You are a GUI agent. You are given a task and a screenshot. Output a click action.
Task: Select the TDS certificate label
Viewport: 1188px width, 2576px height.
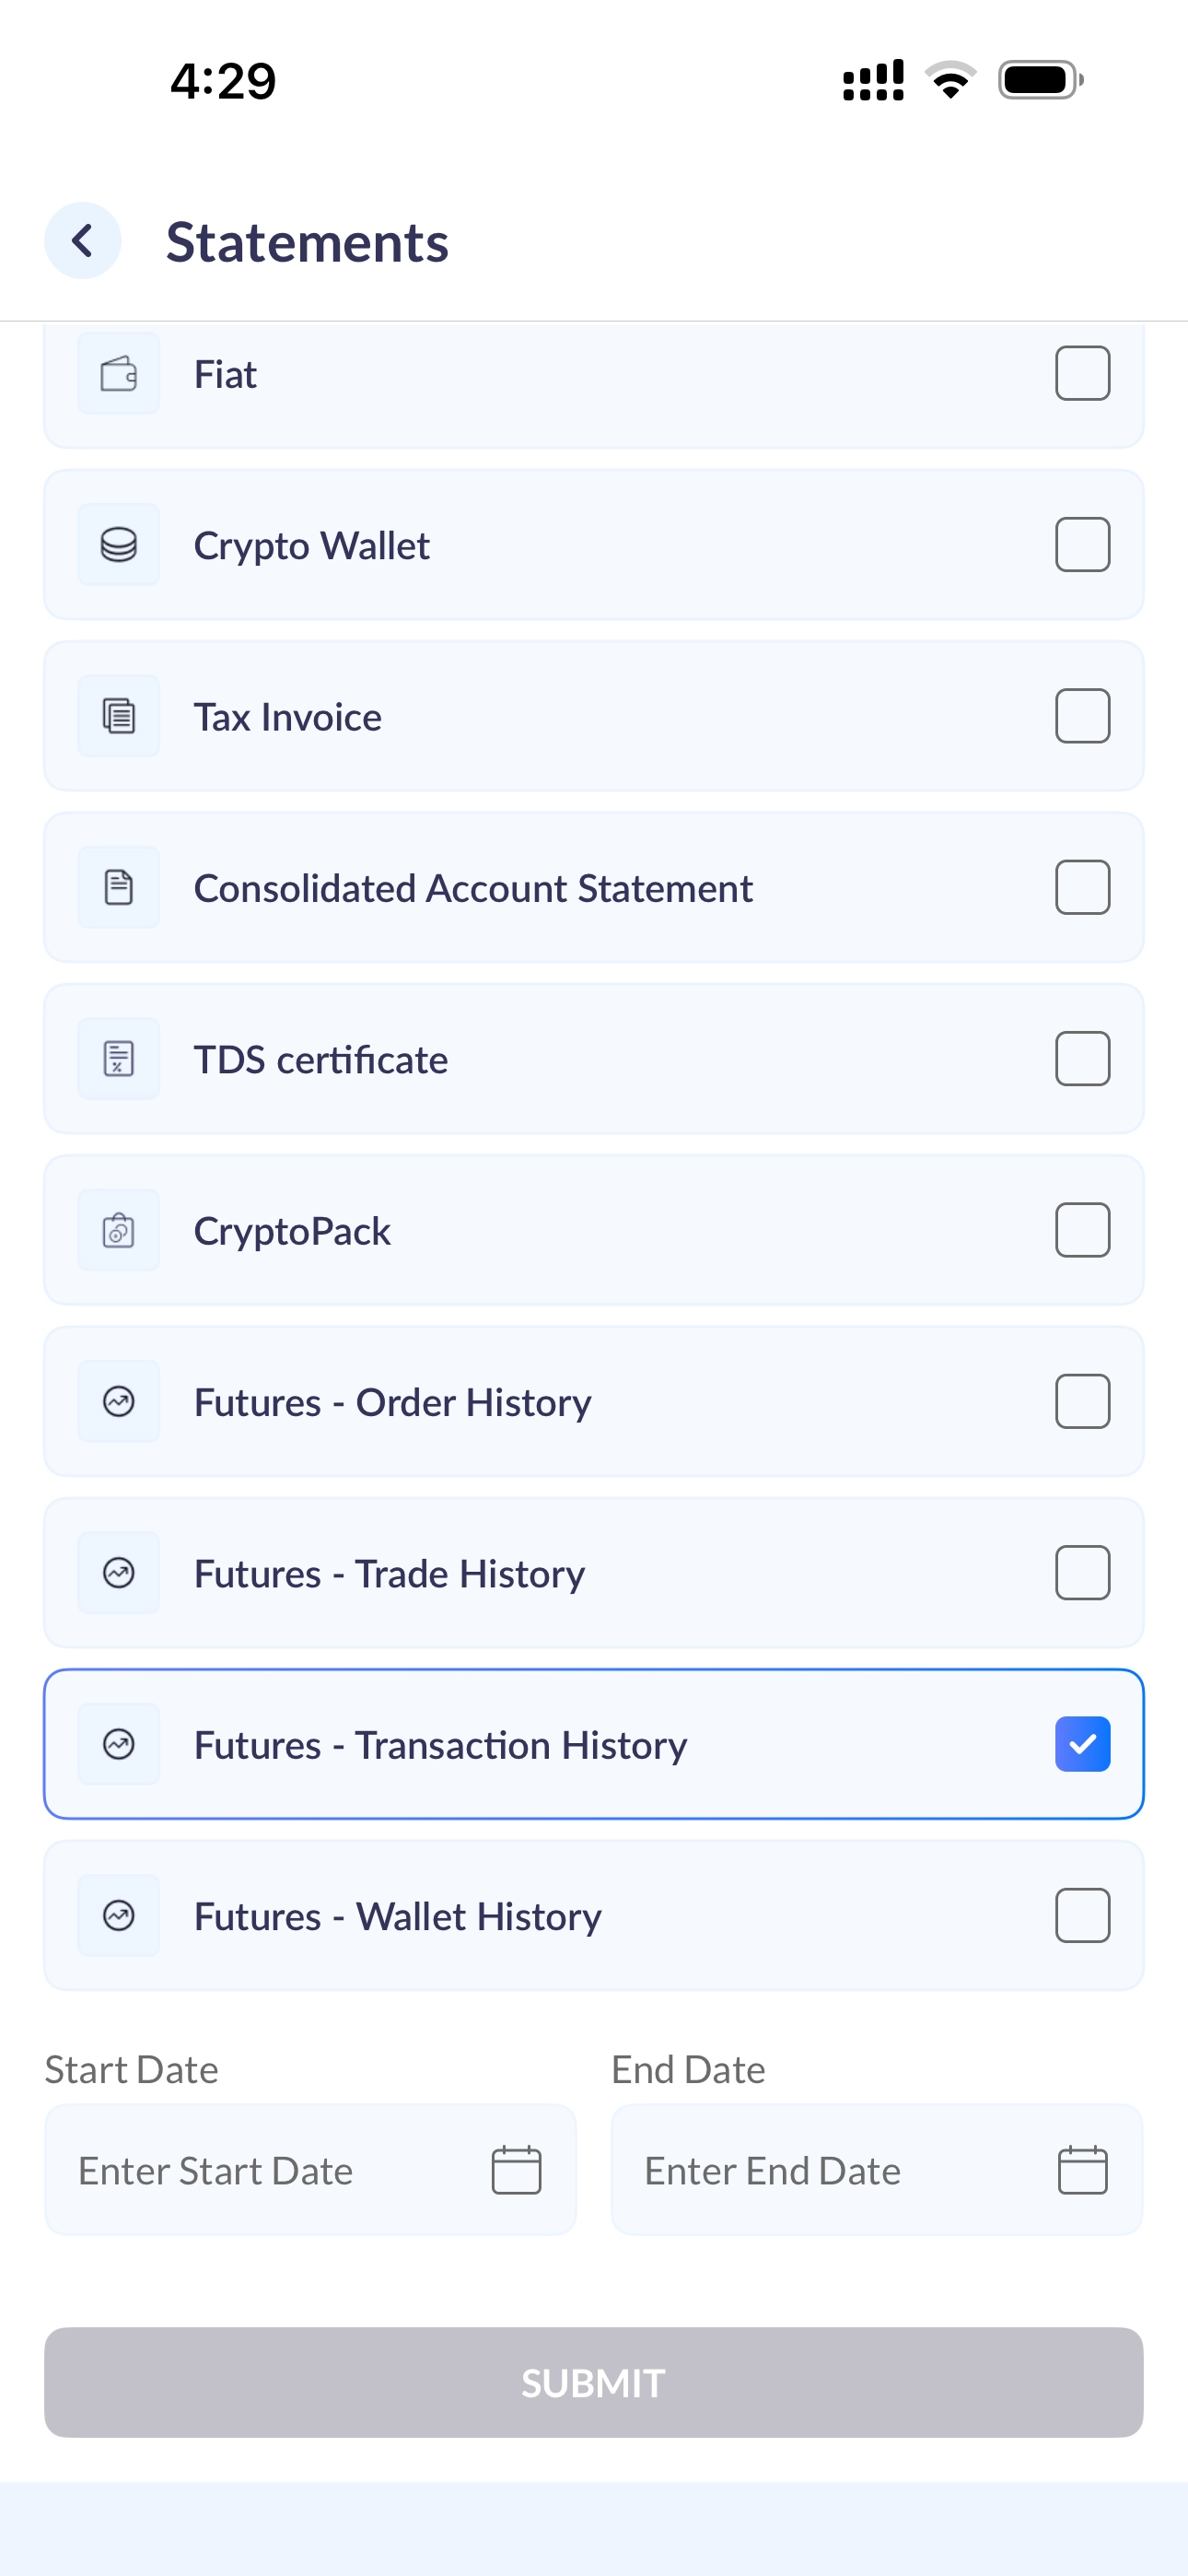(321, 1060)
